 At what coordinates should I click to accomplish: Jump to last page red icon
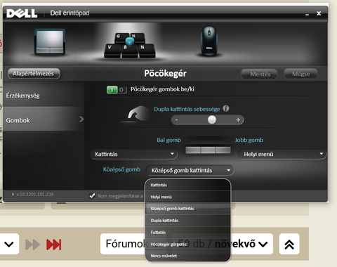tap(54, 245)
